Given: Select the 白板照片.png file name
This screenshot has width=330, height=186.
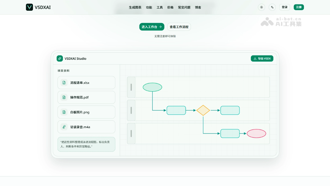Looking at the screenshot, I should click(x=80, y=112).
